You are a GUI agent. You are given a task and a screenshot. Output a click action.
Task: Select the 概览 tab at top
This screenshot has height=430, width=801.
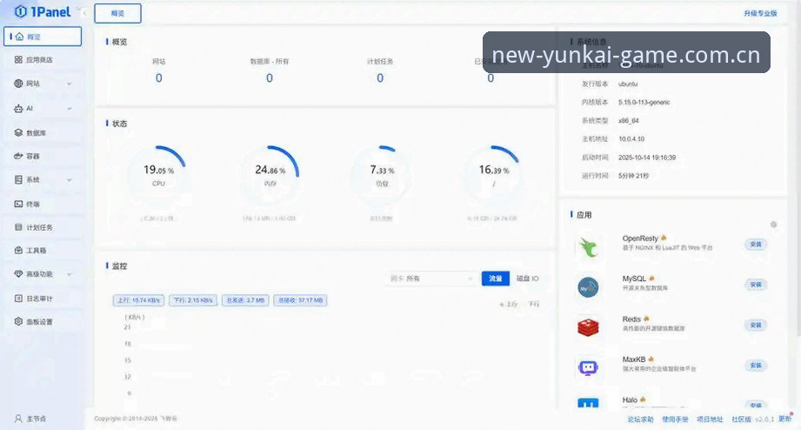coord(118,13)
